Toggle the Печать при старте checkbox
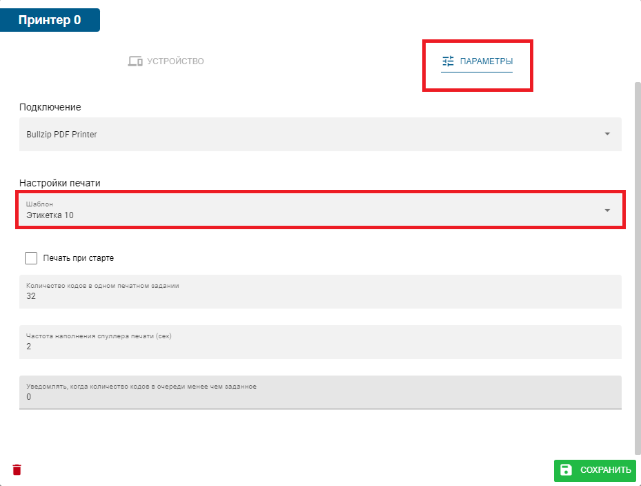 tap(31, 258)
